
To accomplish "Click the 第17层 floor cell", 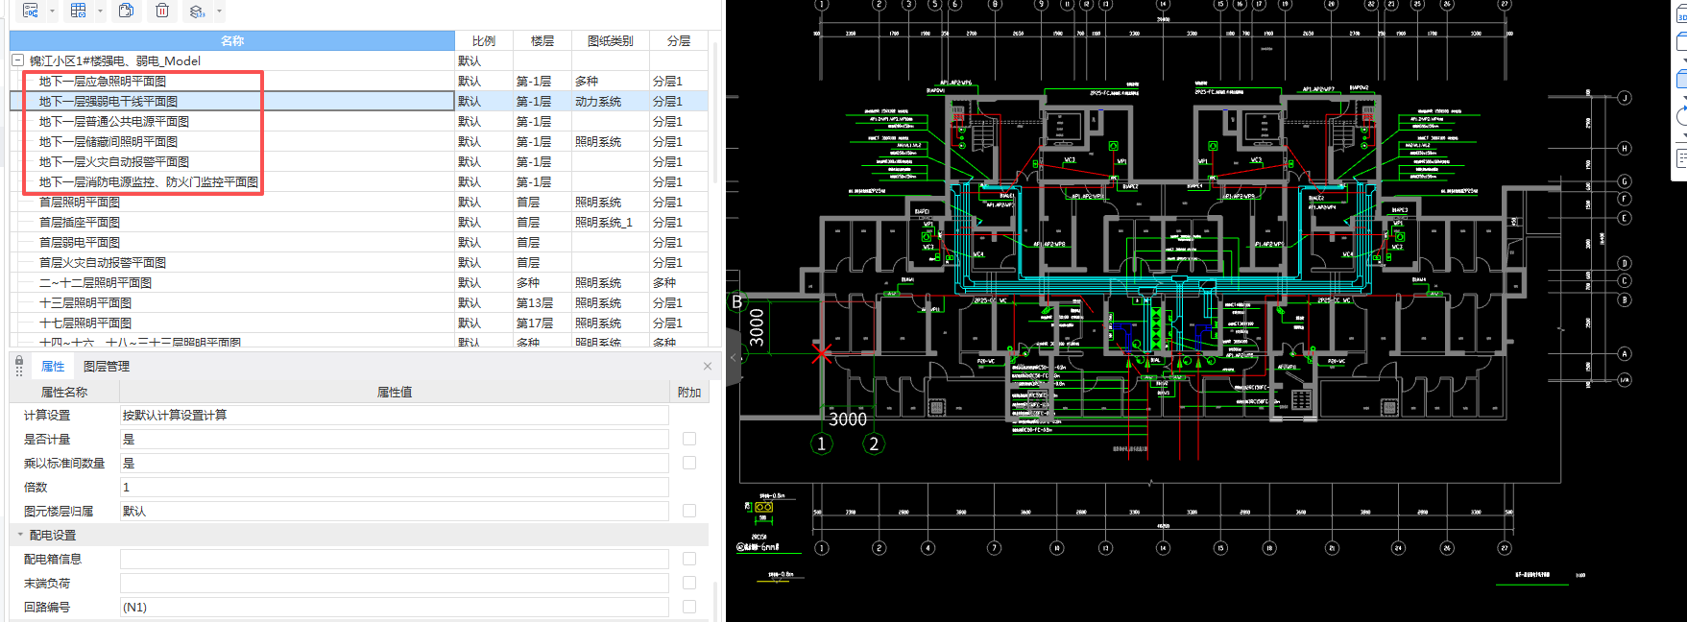I will (542, 323).
